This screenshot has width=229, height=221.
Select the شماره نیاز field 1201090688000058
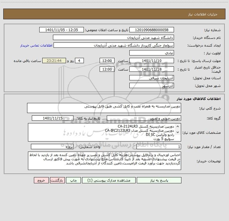point(152,30)
